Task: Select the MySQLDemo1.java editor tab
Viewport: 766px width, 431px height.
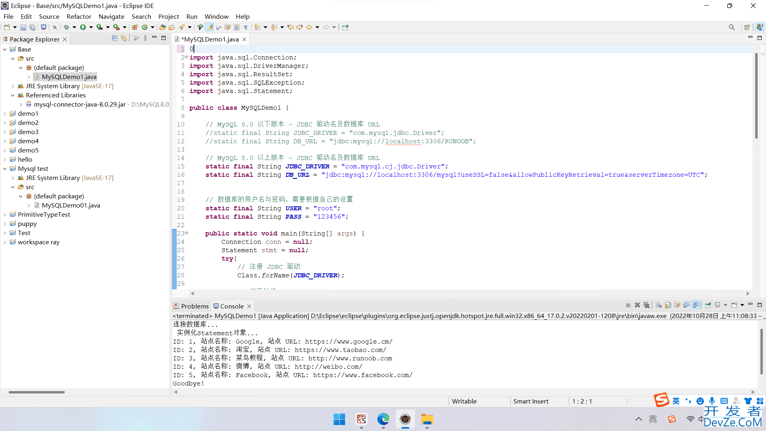Action: (210, 39)
